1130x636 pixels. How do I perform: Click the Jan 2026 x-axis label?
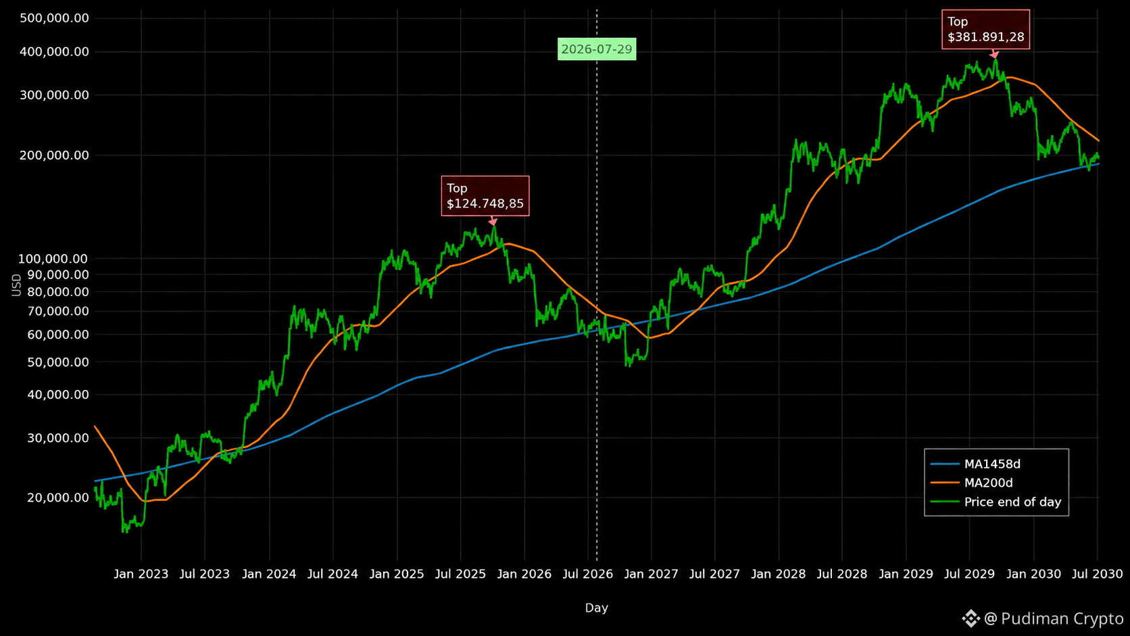(x=524, y=574)
